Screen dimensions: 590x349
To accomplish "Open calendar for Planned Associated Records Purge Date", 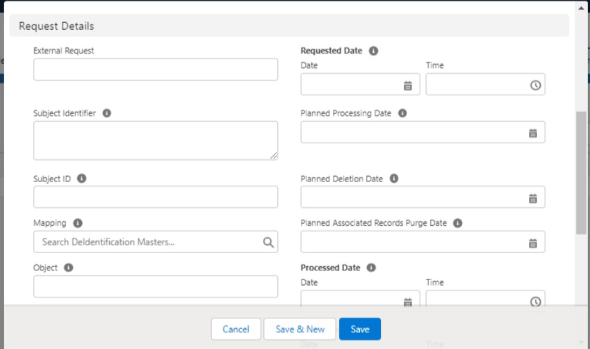I will (533, 243).
